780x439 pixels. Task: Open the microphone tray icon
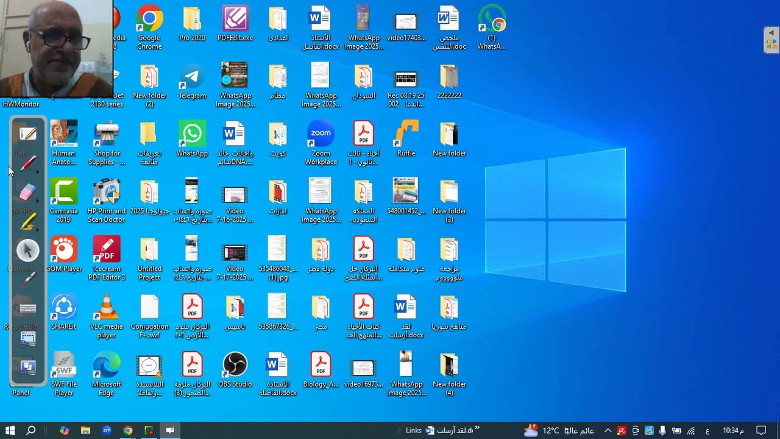662,430
